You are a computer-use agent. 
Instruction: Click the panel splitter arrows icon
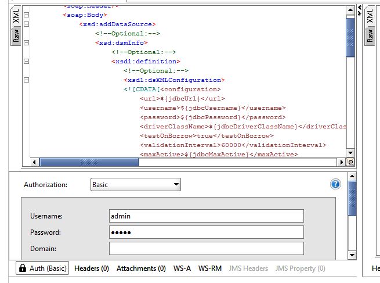click(360, 10)
